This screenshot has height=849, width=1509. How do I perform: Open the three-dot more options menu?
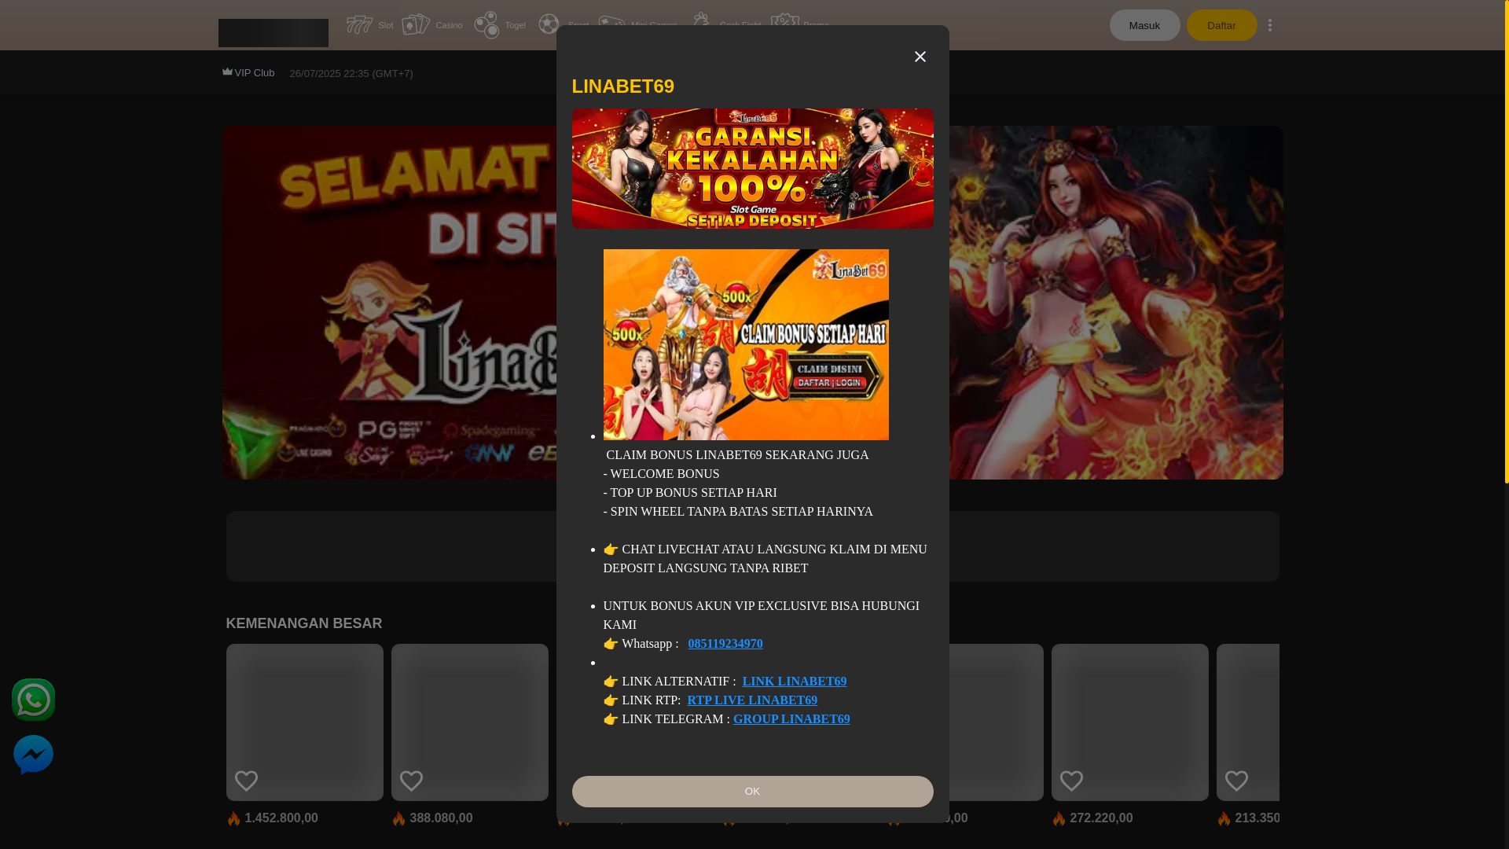click(1270, 25)
